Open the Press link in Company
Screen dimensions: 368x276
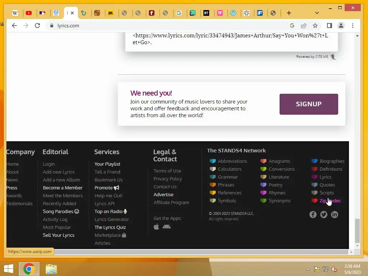coord(12,188)
